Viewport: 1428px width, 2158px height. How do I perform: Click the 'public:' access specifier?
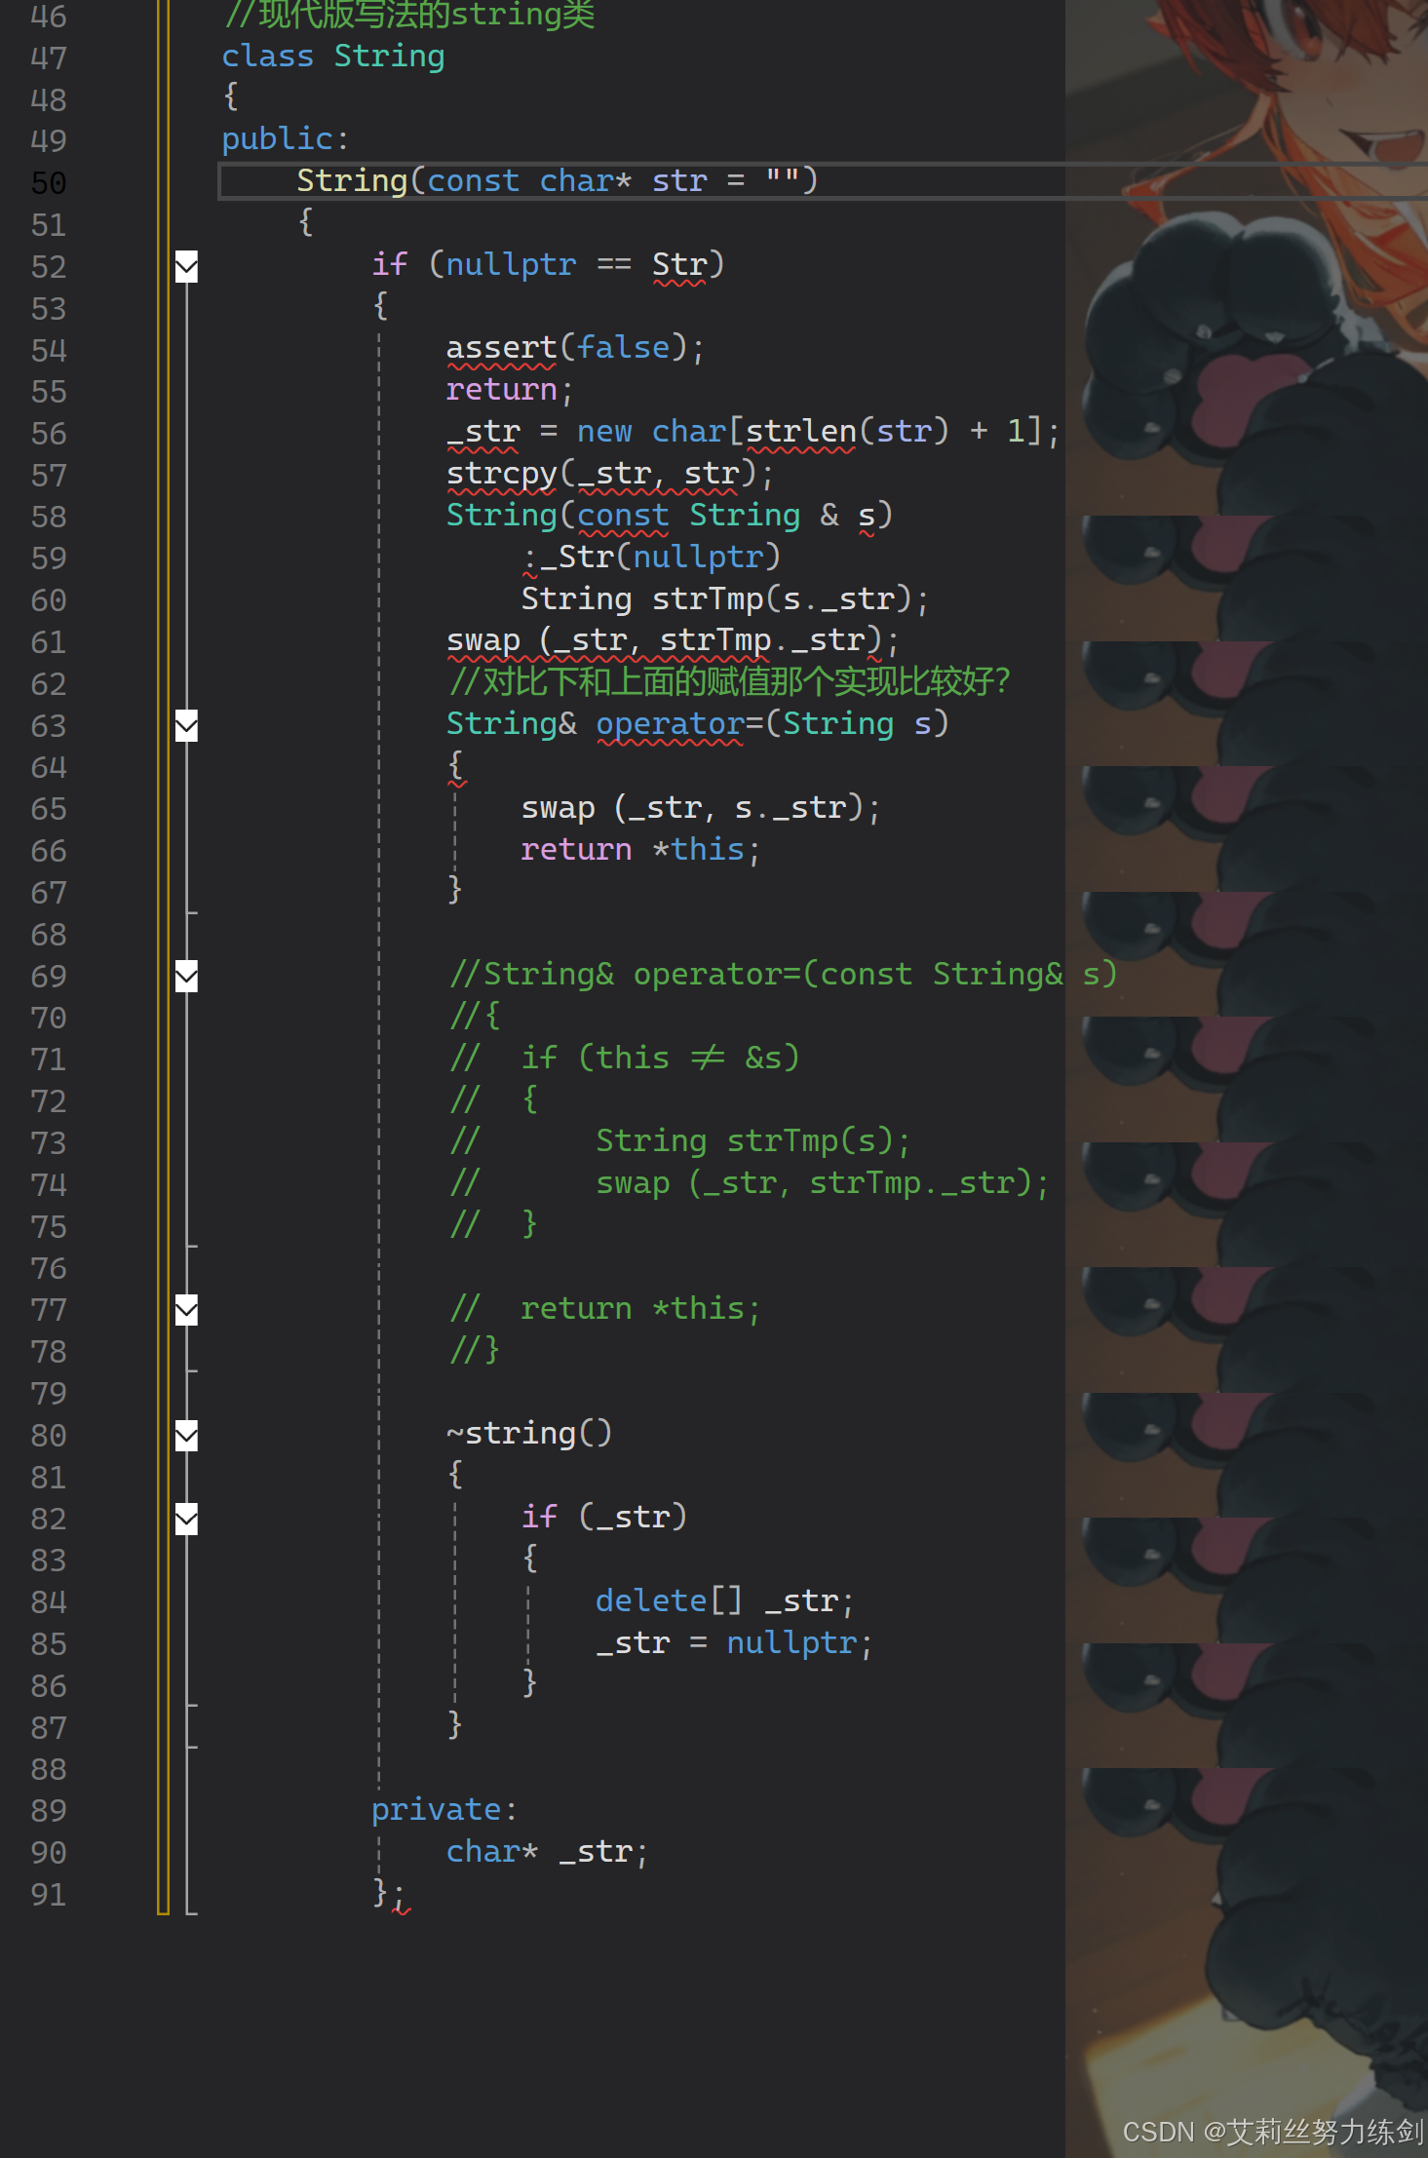tap(286, 139)
